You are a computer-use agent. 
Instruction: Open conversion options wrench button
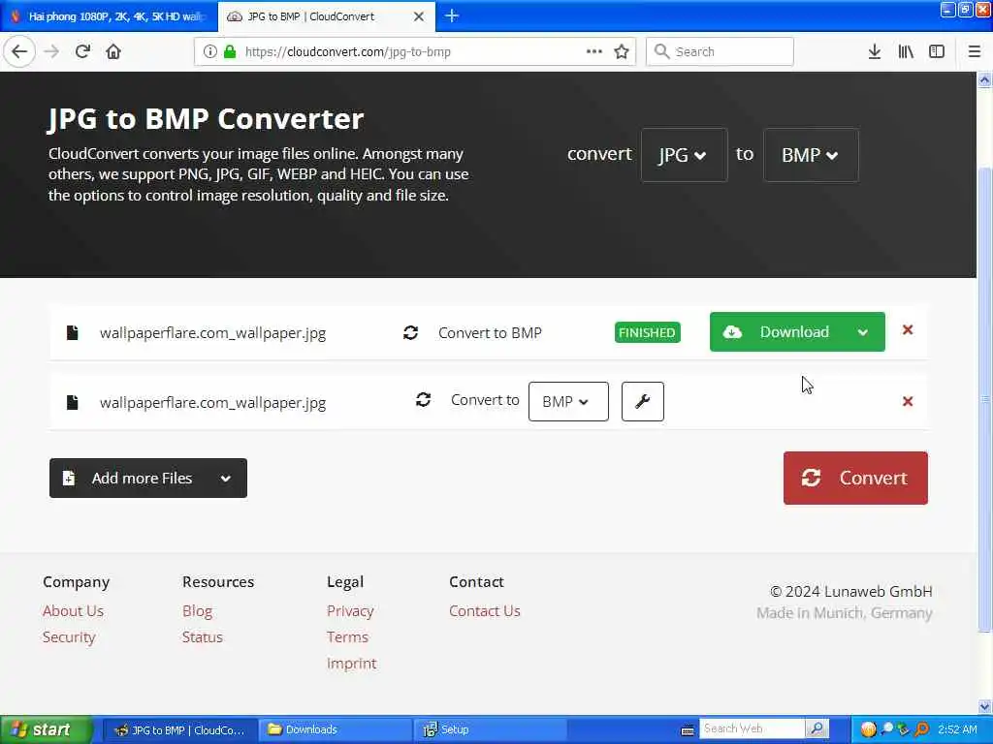pyautogui.click(x=642, y=401)
